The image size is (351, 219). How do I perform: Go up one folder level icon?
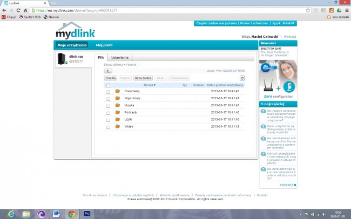click(x=108, y=71)
